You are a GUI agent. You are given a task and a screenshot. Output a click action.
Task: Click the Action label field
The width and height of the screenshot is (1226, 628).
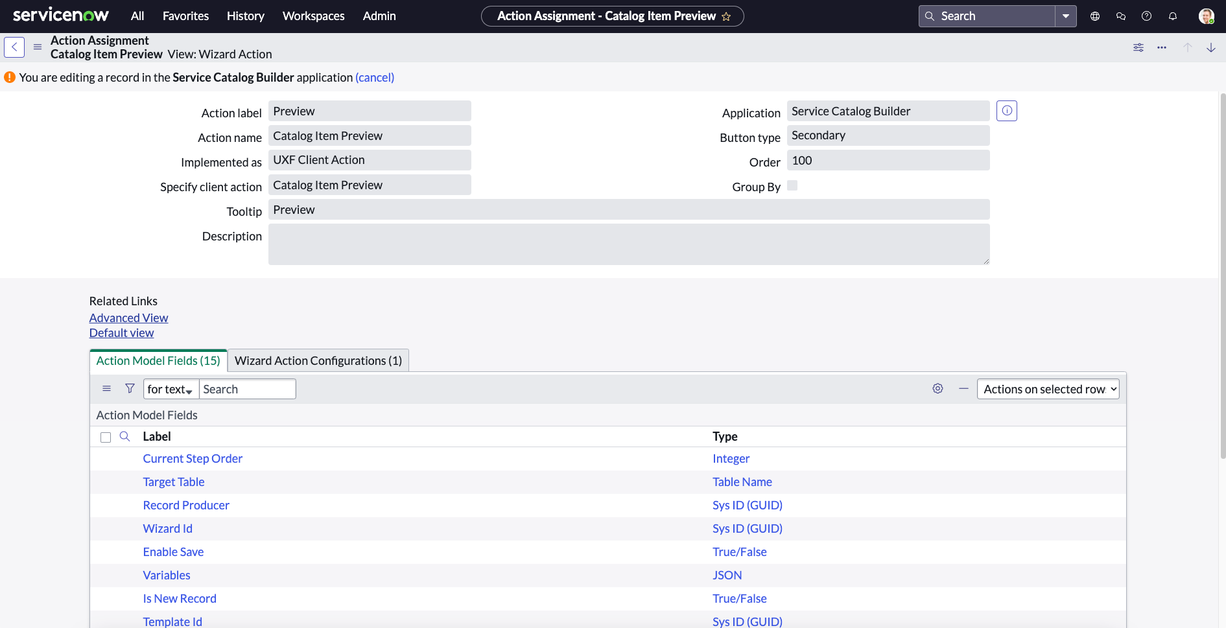(370, 111)
